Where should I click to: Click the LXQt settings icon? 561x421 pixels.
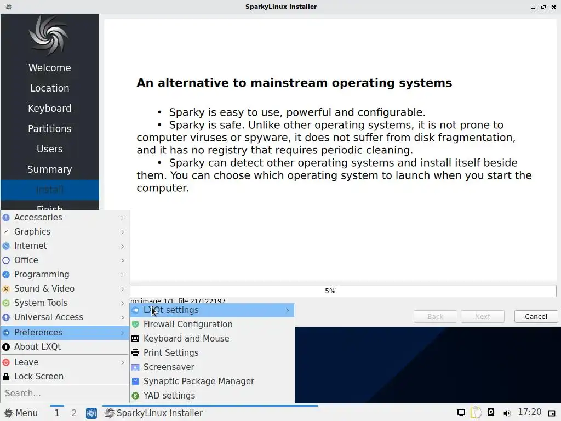point(135,310)
